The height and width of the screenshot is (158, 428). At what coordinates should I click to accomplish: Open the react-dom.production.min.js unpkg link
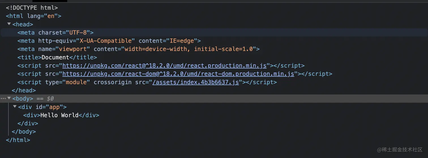178,74
